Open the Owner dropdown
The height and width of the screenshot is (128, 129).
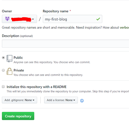pyautogui.click(x=19, y=19)
